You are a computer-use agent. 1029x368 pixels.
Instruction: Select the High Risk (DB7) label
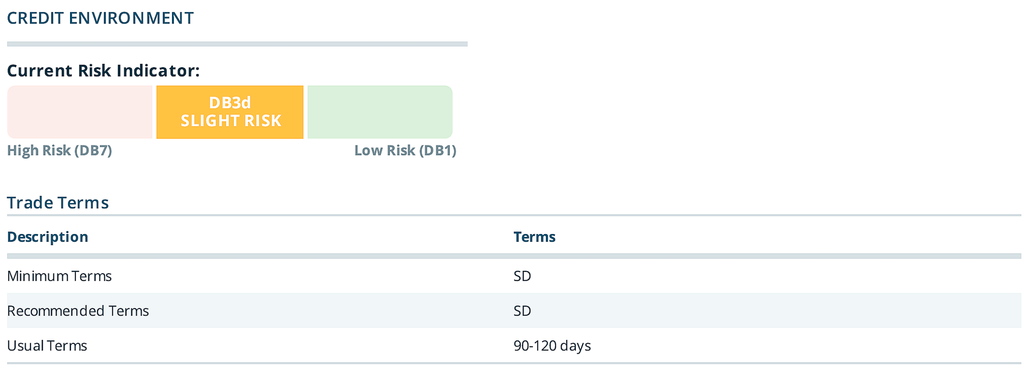pos(60,151)
